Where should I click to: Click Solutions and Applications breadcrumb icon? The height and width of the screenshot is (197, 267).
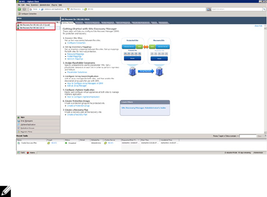coord(42,9)
